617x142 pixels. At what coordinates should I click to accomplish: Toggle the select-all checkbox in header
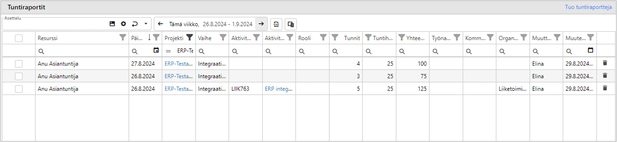coord(19,38)
